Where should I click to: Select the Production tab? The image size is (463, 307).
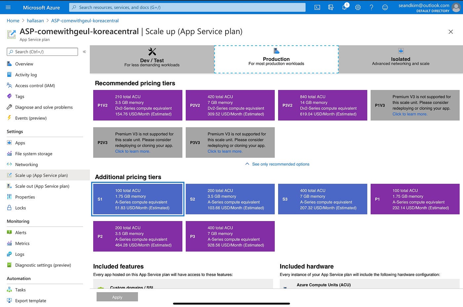click(x=276, y=59)
